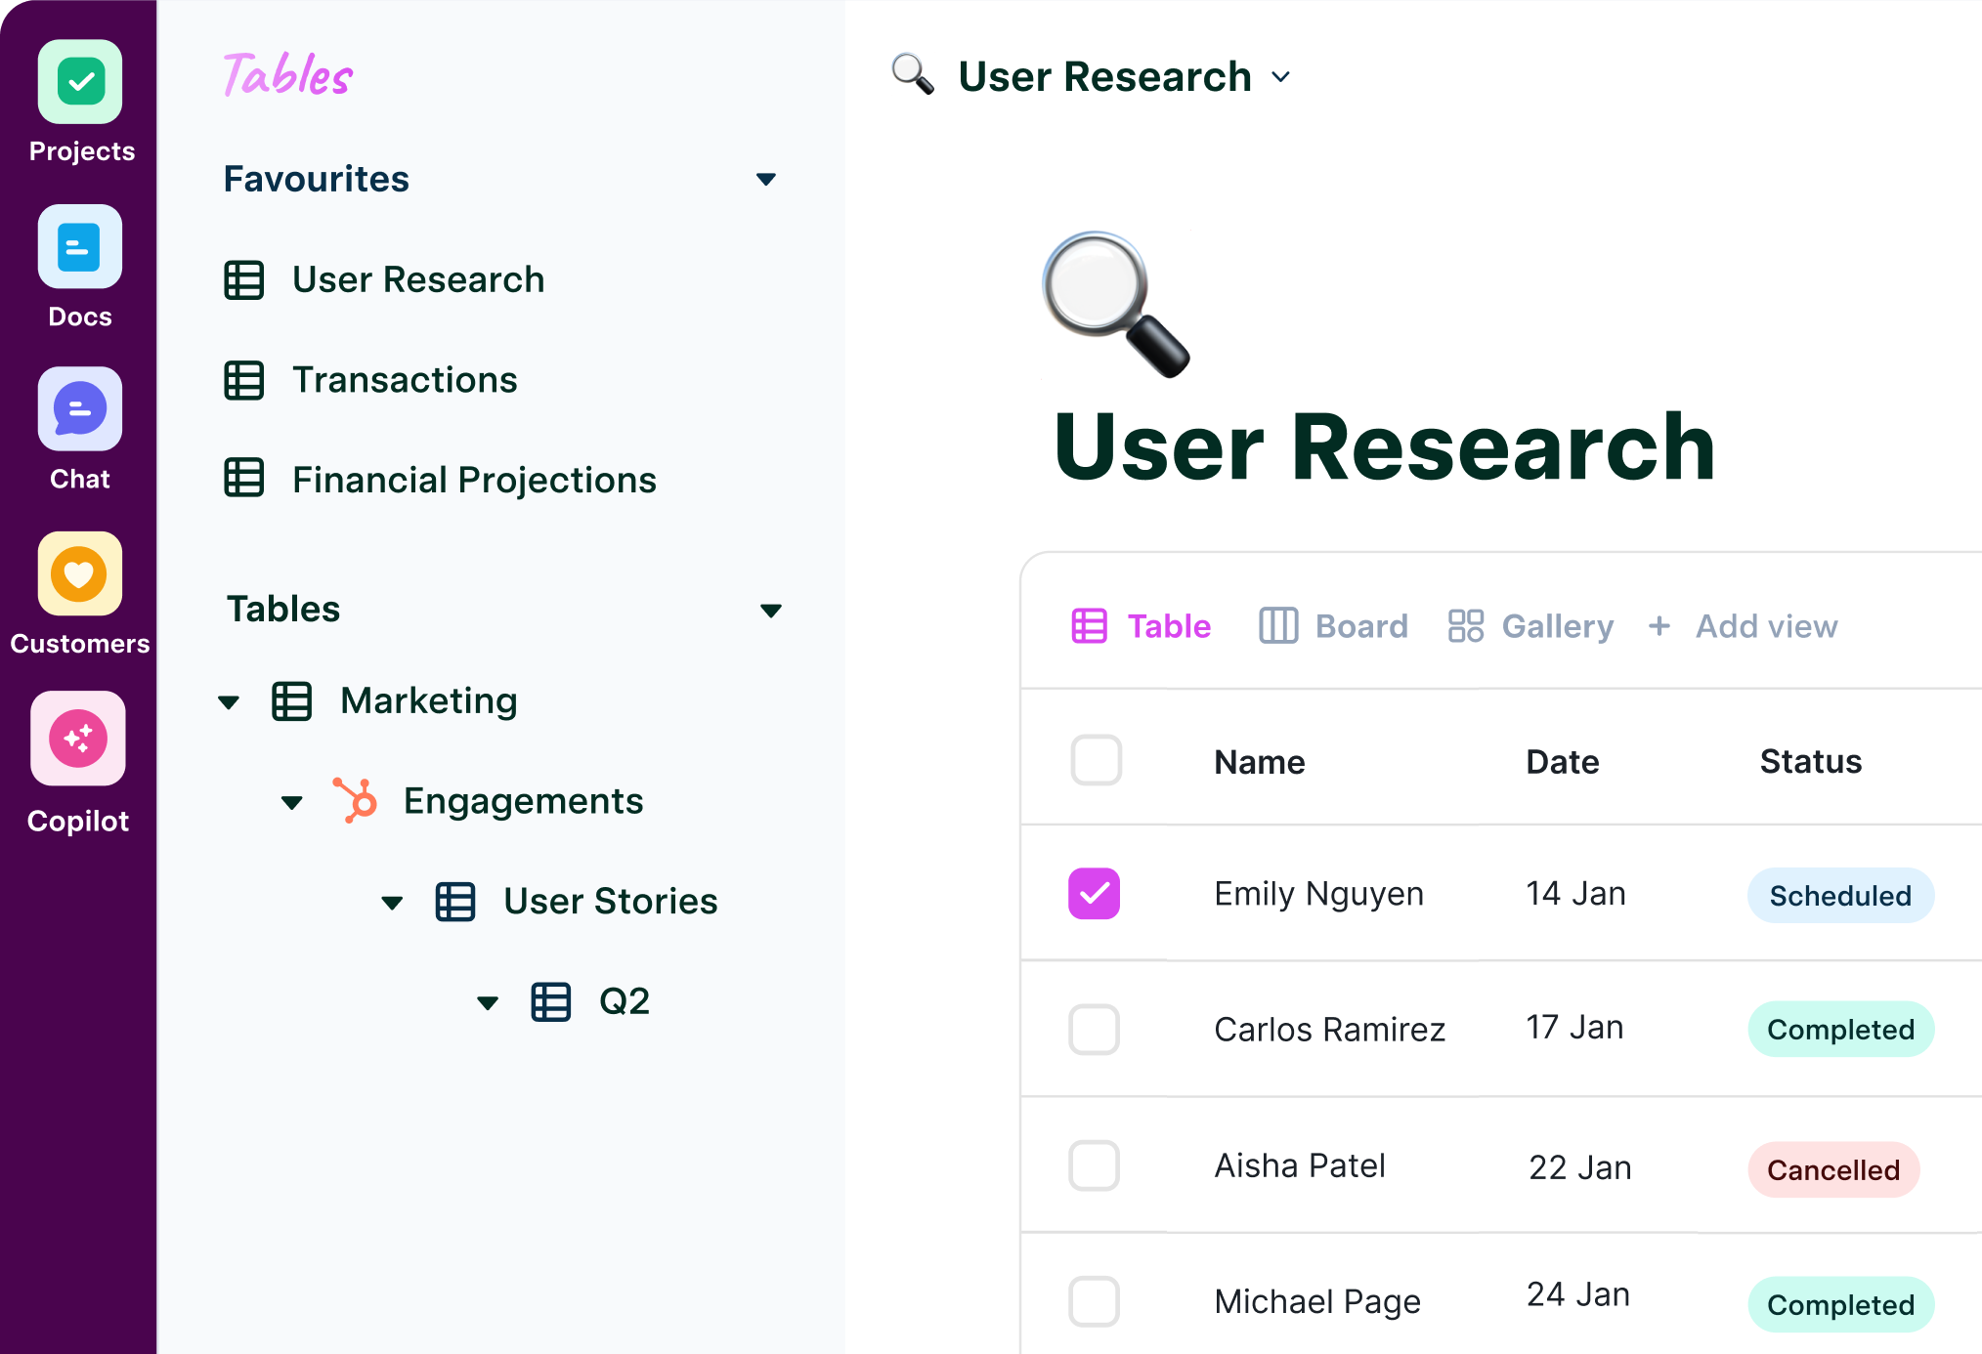Click the large magnifying glass page icon
This screenshot has height=1354, width=1982.
[1116, 305]
